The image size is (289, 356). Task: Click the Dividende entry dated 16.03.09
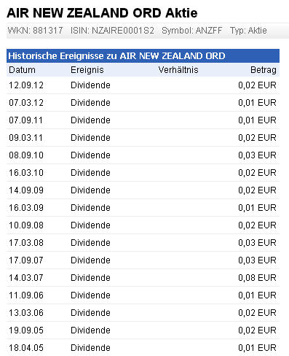click(90, 208)
